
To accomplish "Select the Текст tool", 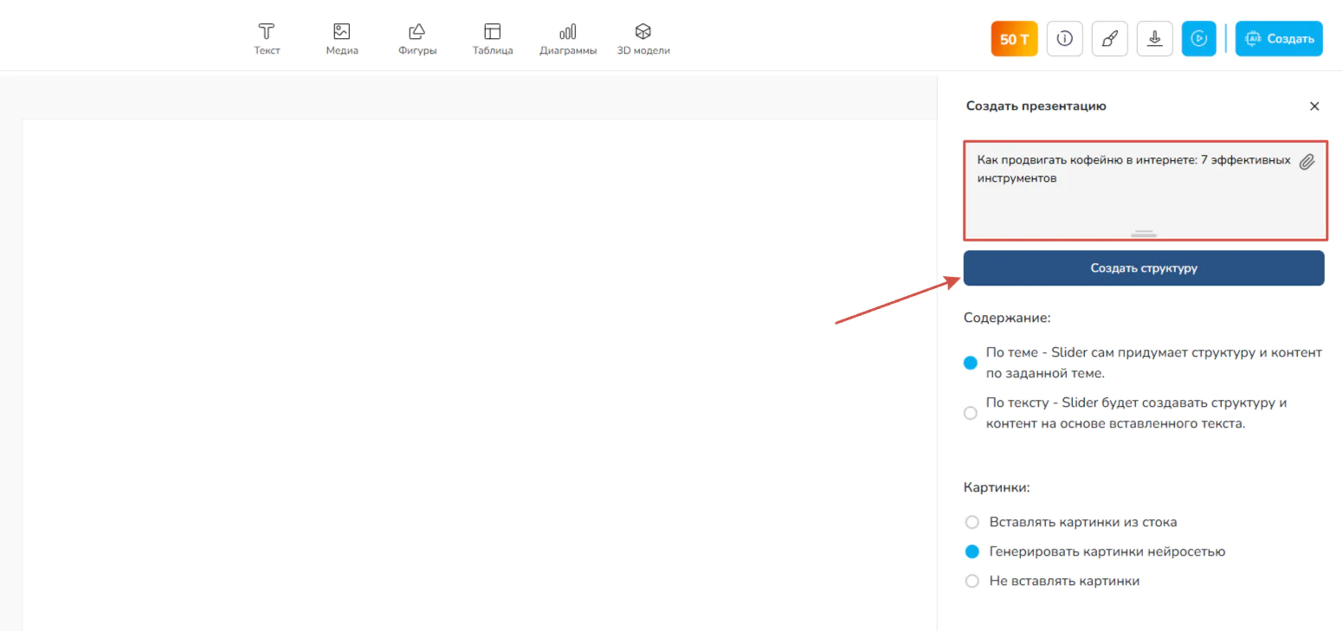I will click(x=267, y=40).
